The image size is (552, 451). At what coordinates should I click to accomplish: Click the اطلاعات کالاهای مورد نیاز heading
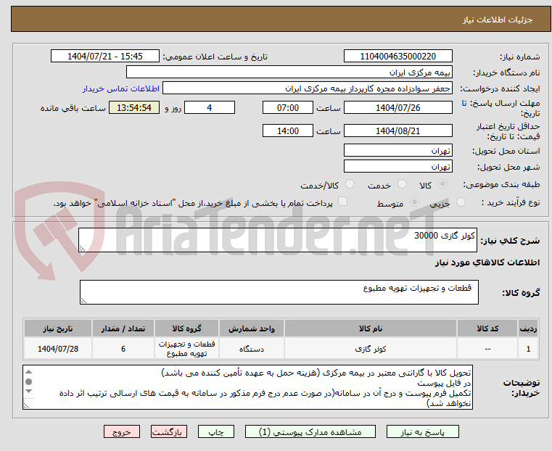coord(487,262)
